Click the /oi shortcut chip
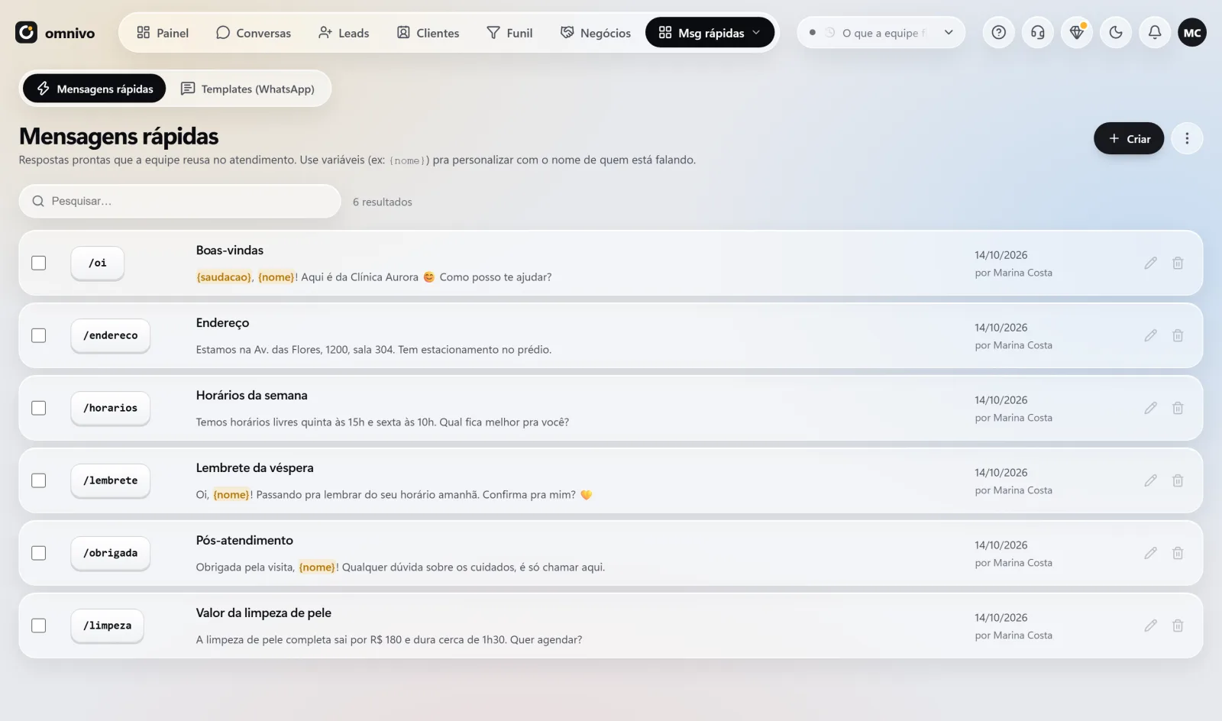 click(98, 263)
